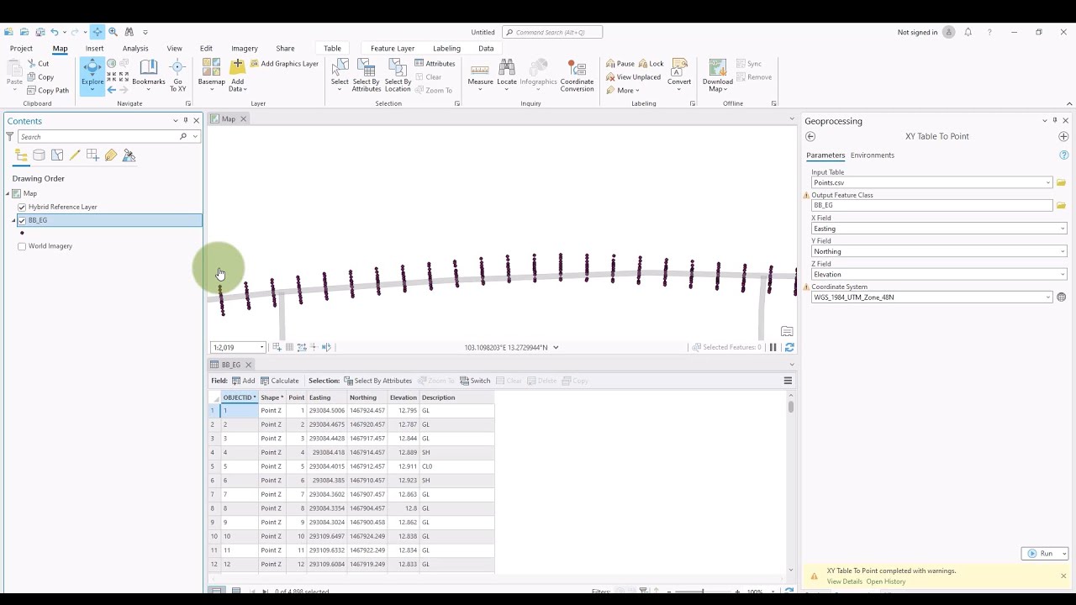This screenshot has height=605, width=1076.
Task: Pause map drawing in the status bar
Action: tap(773, 347)
